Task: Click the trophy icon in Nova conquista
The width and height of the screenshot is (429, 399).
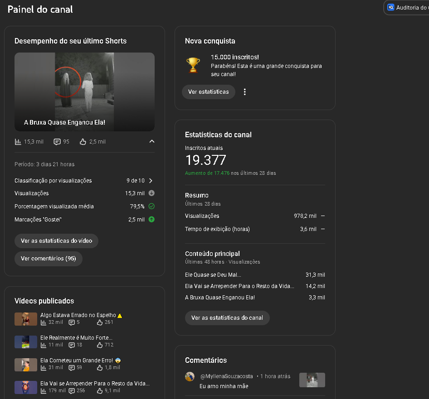Action: pos(193,65)
